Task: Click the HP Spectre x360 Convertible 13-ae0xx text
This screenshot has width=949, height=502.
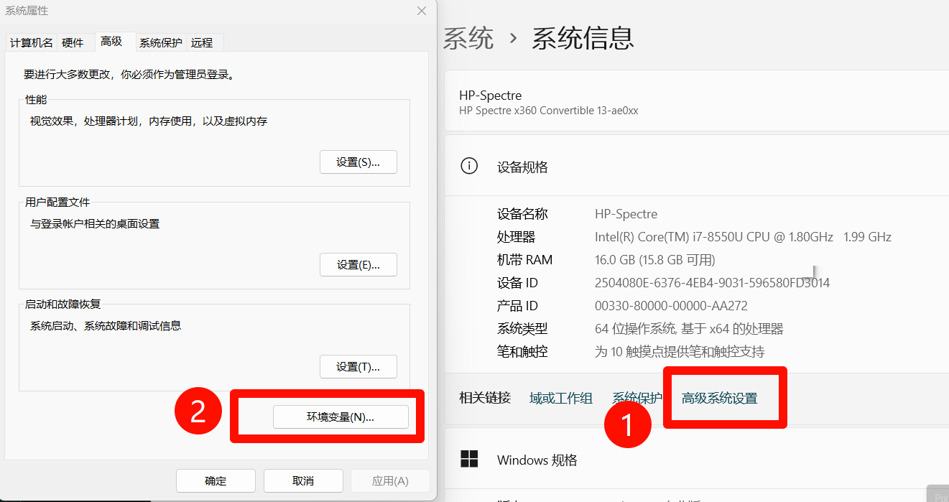Action: coord(549,111)
